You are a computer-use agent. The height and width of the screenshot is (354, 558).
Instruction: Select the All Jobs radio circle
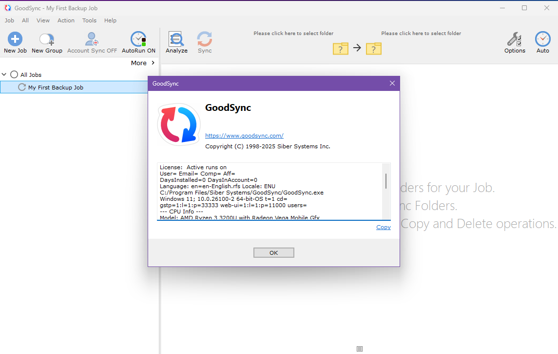pos(14,74)
